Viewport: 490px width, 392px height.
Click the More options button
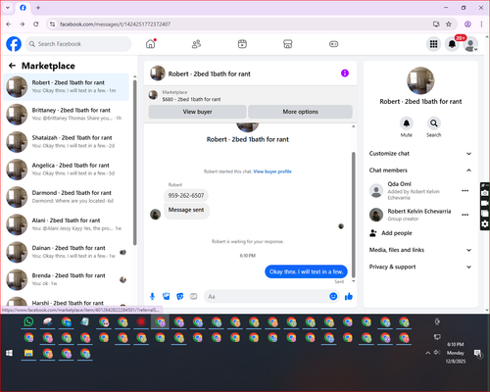(x=300, y=112)
